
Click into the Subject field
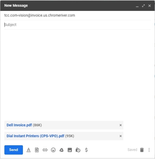[77, 25]
